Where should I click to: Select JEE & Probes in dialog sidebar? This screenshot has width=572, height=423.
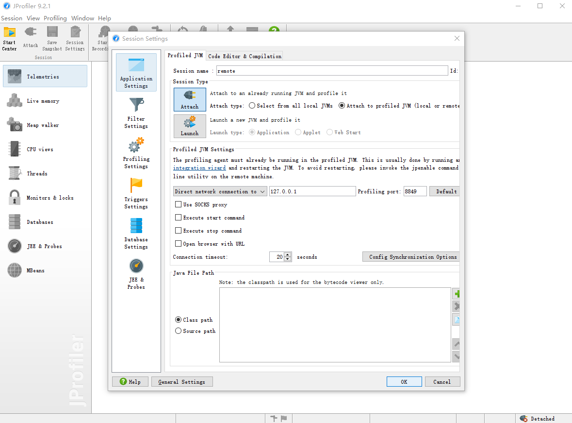click(136, 274)
